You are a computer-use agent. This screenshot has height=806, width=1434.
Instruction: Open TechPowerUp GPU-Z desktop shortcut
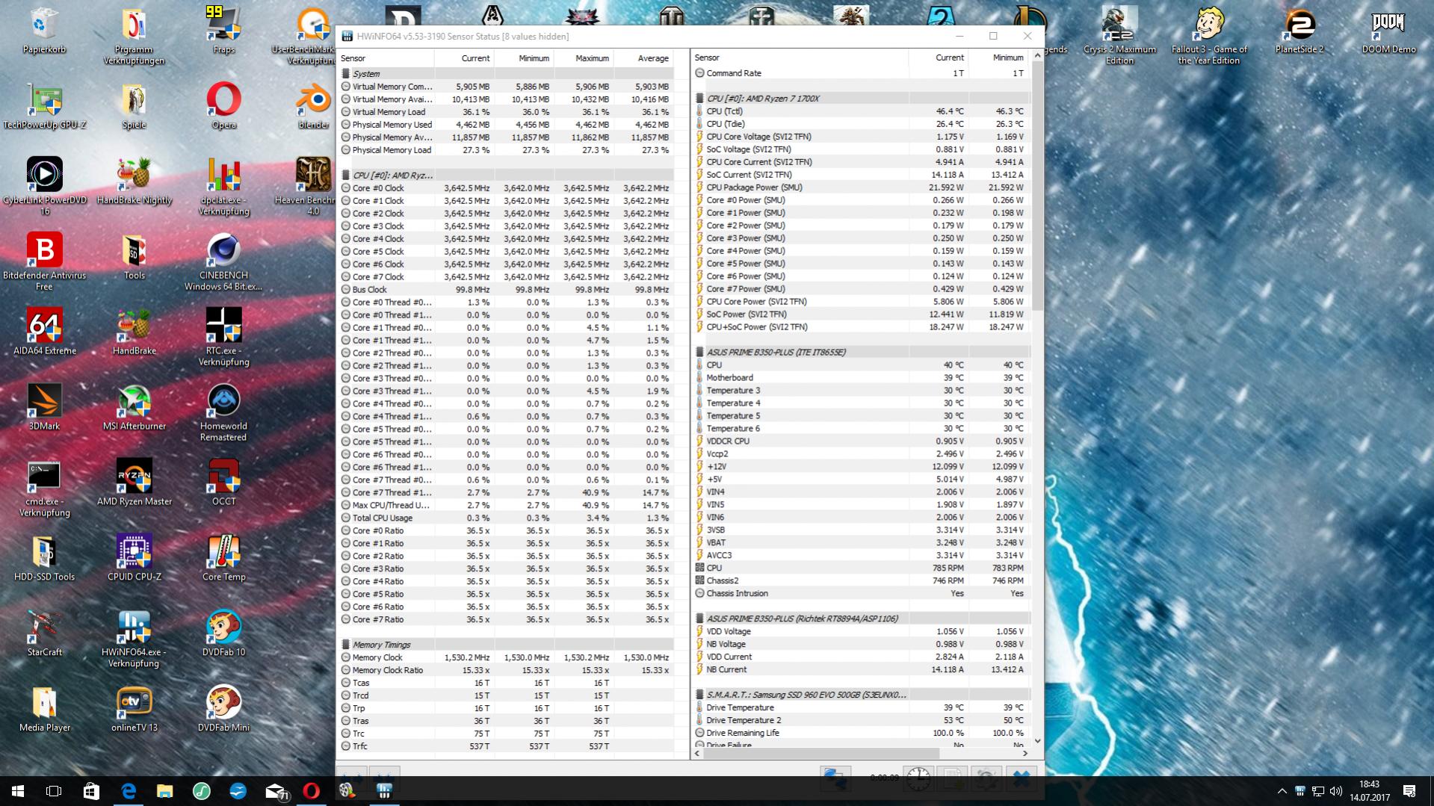[44, 107]
